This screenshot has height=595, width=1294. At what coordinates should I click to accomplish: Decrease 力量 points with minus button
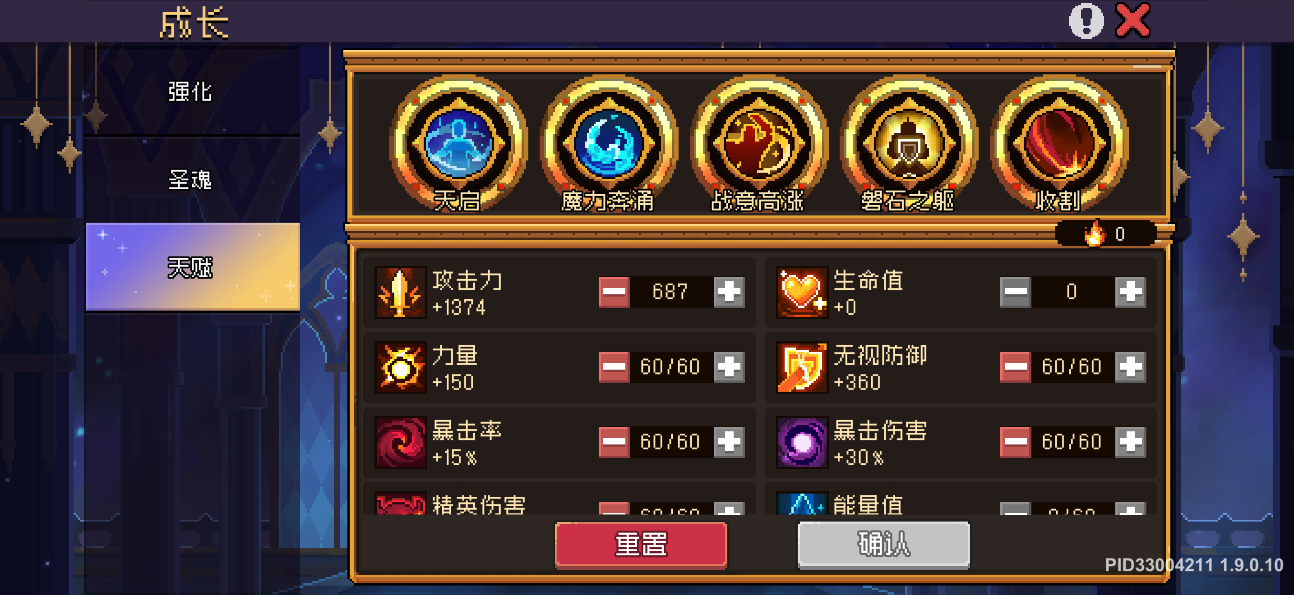pyautogui.click(x=614, y=367)
